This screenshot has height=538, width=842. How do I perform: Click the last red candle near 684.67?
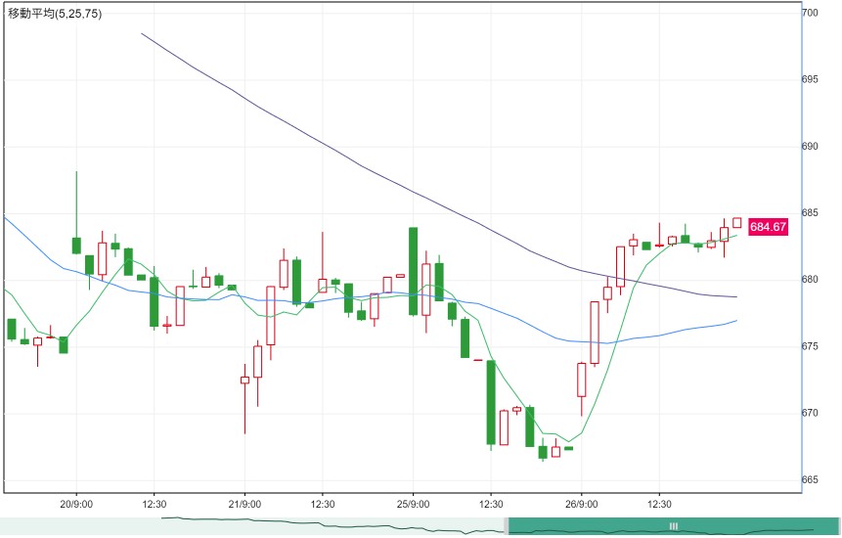coord(736,223)
